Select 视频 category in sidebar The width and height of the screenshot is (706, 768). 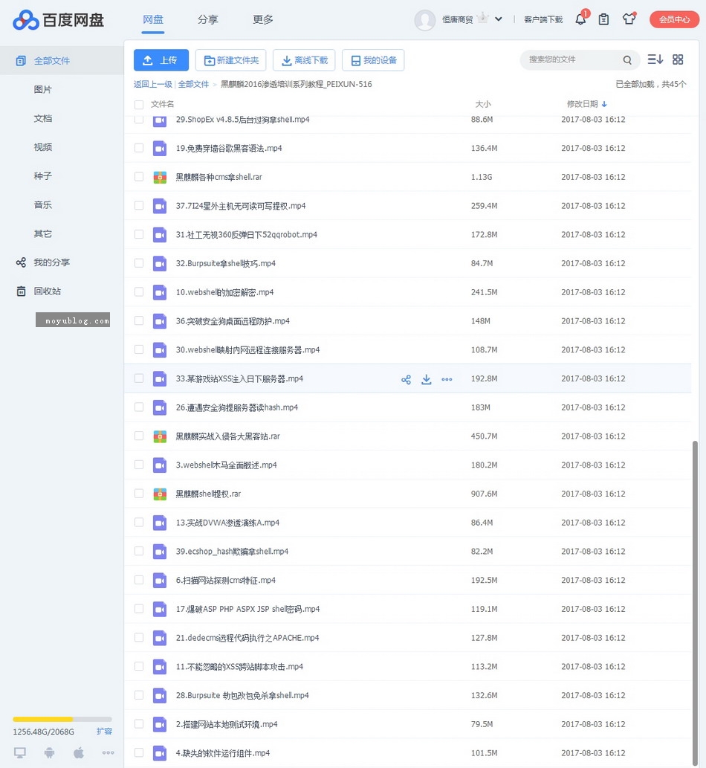coord(42,147)
